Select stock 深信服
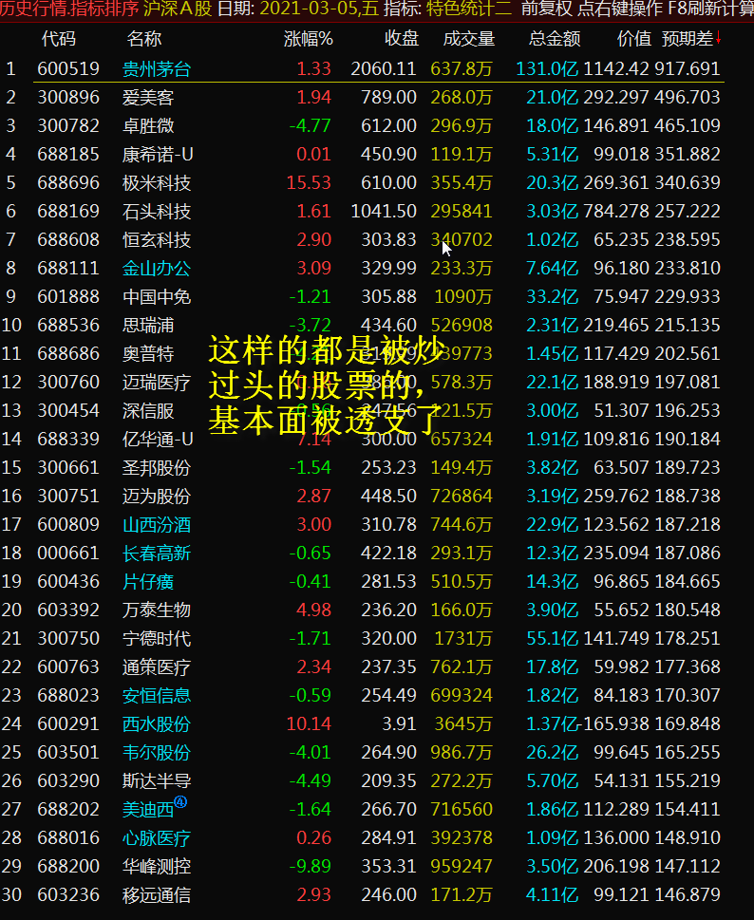The height and width of the screenshot is (920, 754). (148, 410)
